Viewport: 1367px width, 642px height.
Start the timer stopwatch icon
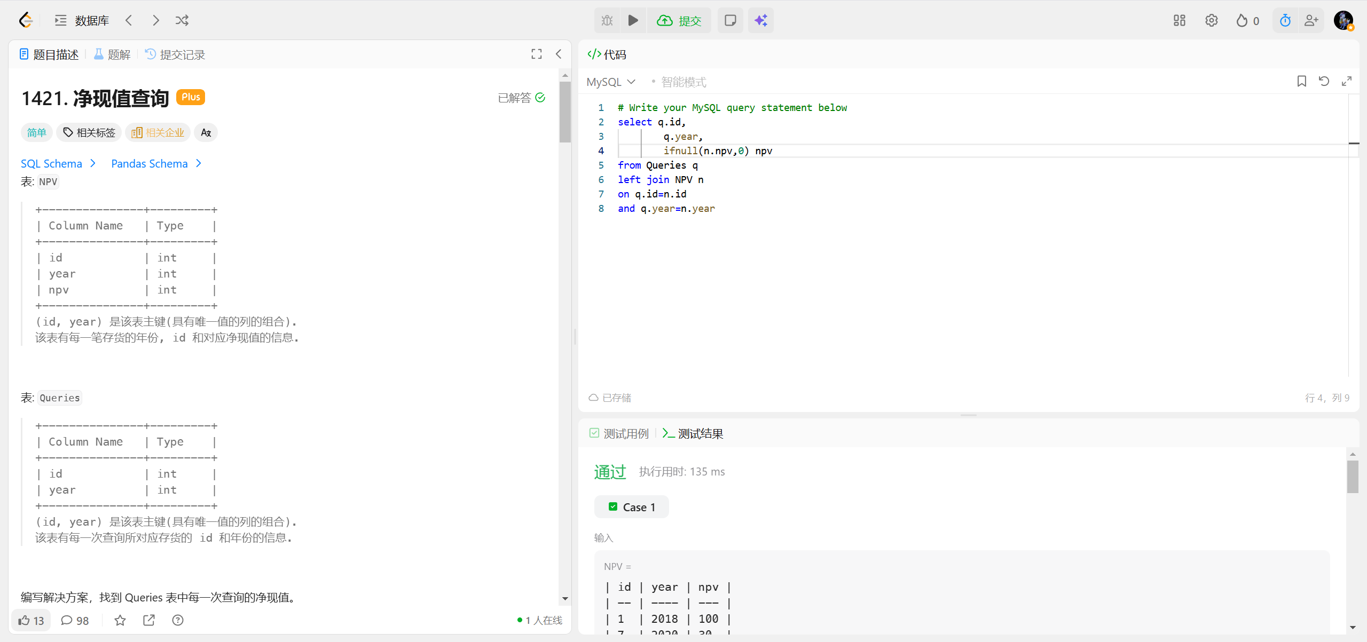[1285, 20]
